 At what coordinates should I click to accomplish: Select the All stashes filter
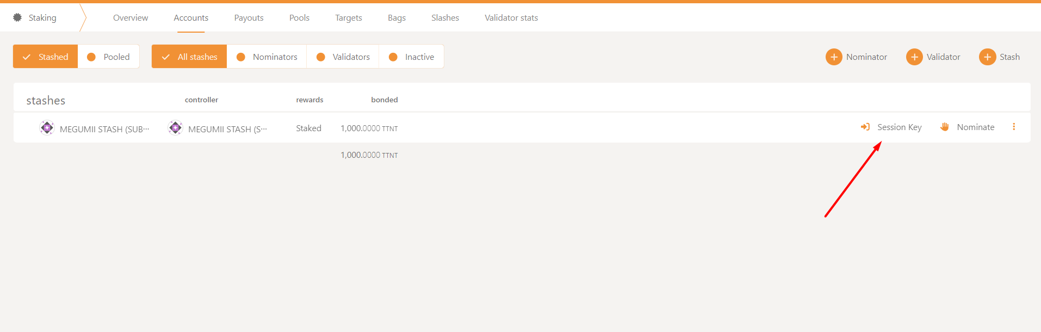pos(189,57)
